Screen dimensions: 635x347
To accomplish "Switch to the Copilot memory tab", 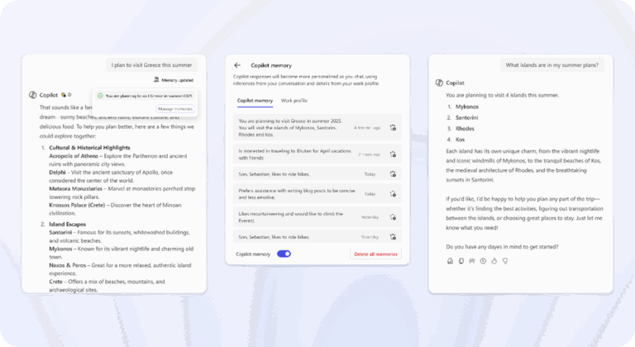I will pyautogui.click(x=255, y=101).
